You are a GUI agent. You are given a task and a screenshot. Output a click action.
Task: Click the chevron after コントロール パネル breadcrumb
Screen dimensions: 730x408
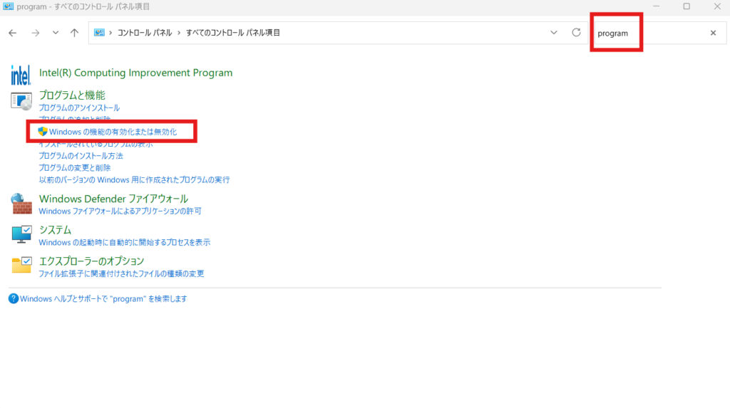point(179,33)
